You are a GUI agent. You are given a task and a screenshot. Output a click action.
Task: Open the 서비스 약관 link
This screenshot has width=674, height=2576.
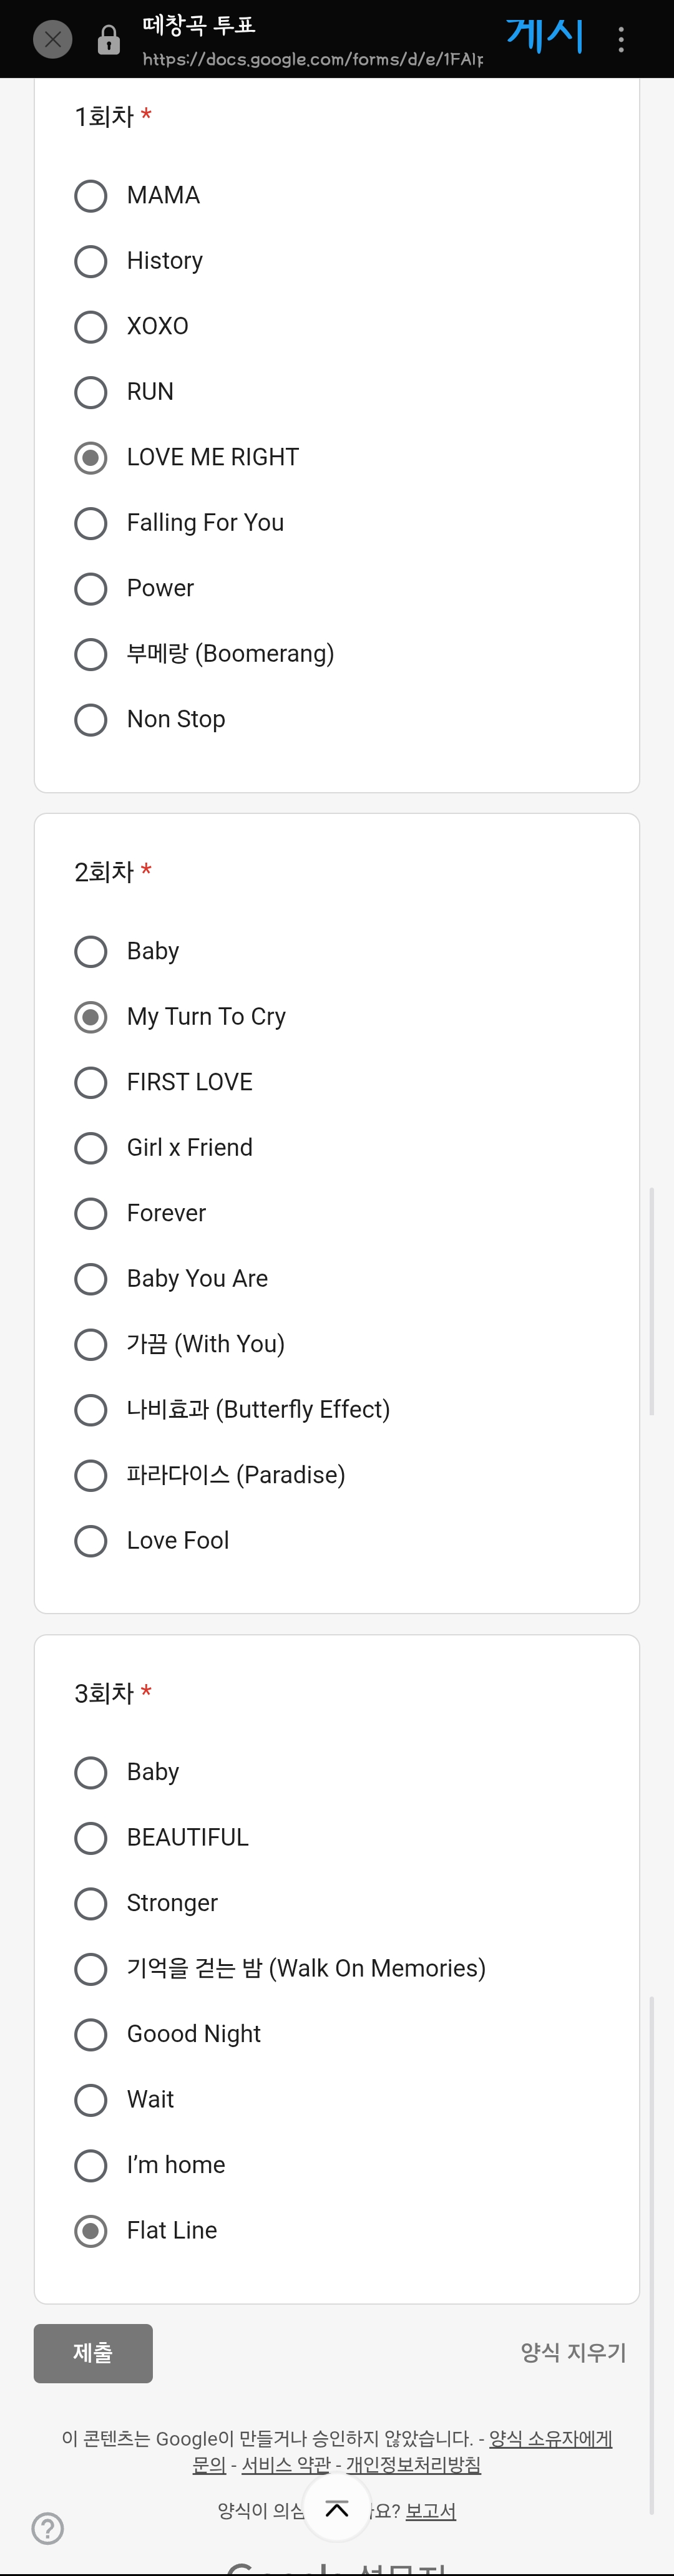pos(285,2465)
